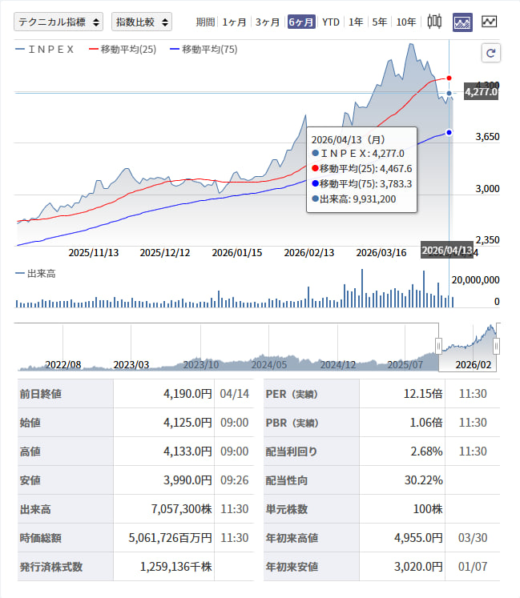The height and width of the screenshot is (598, 520).
Task: Select the 3ヶ月 period tab
Action: pyautogui.click(x=268, y=22)
